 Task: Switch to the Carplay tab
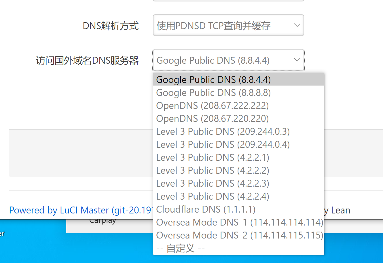(103, 220)
